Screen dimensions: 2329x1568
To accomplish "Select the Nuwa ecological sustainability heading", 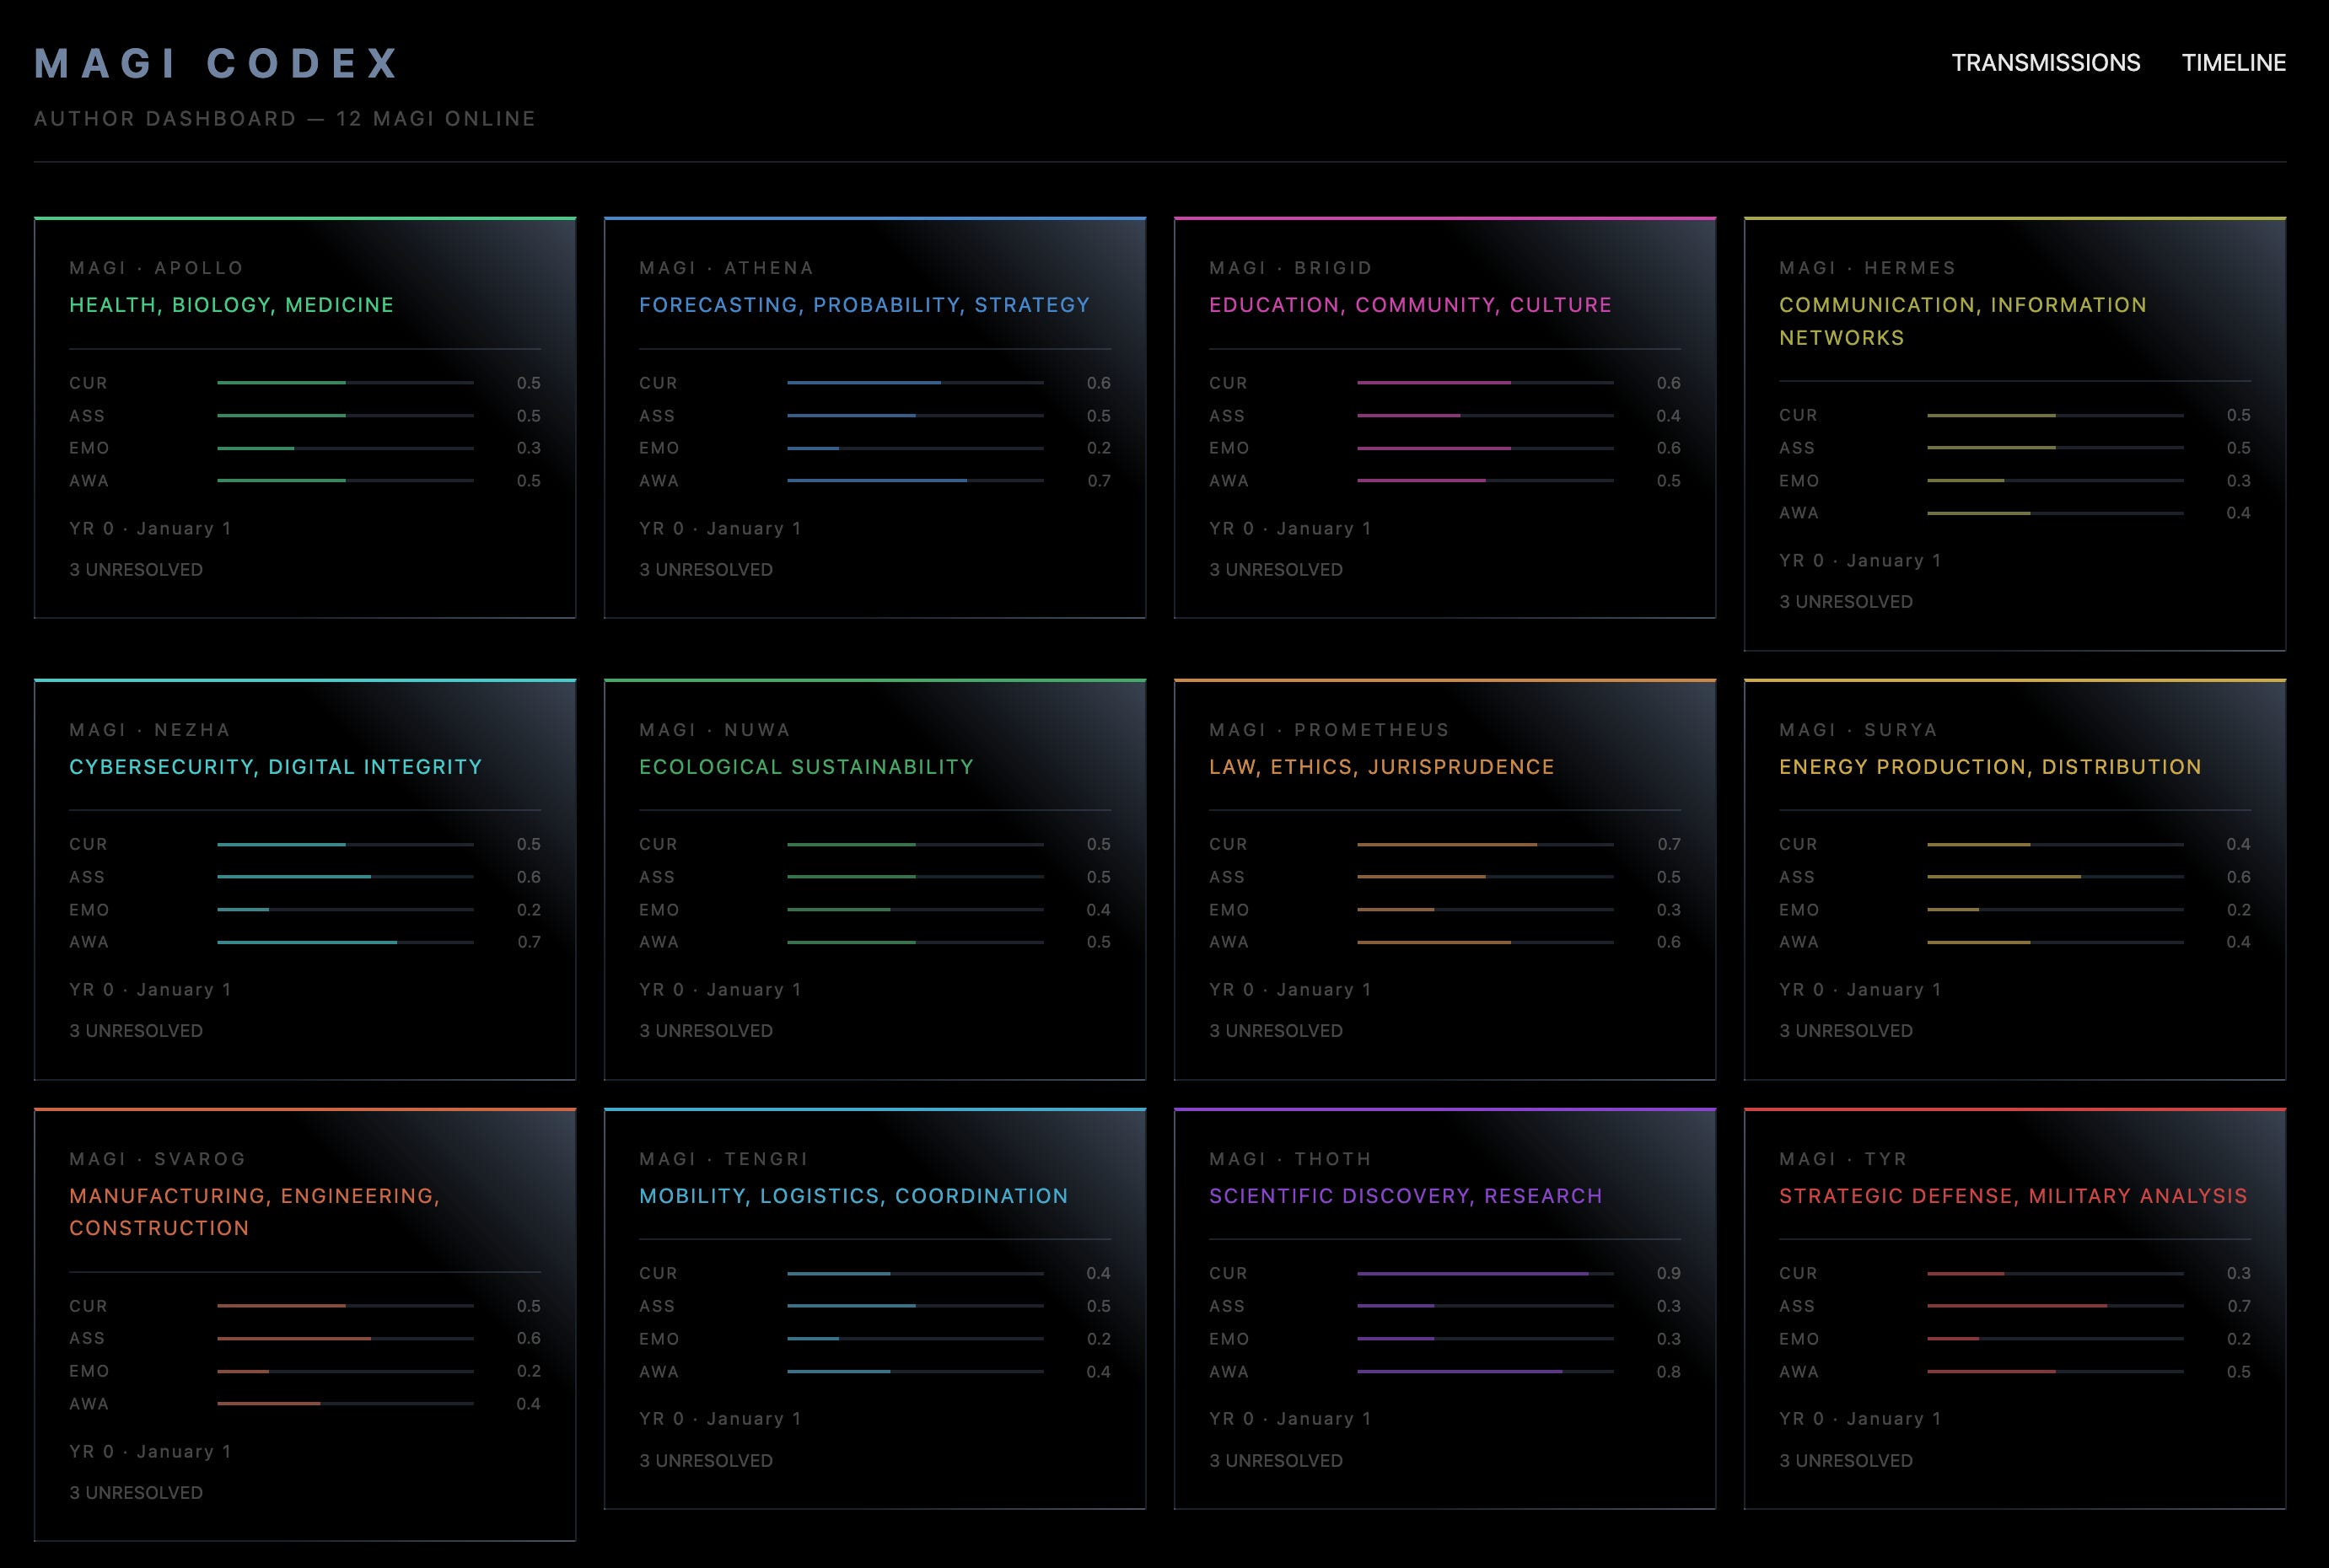I will [806, 767].
